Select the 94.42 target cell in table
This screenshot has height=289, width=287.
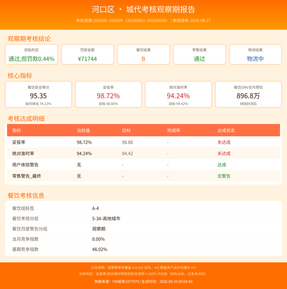127,154
